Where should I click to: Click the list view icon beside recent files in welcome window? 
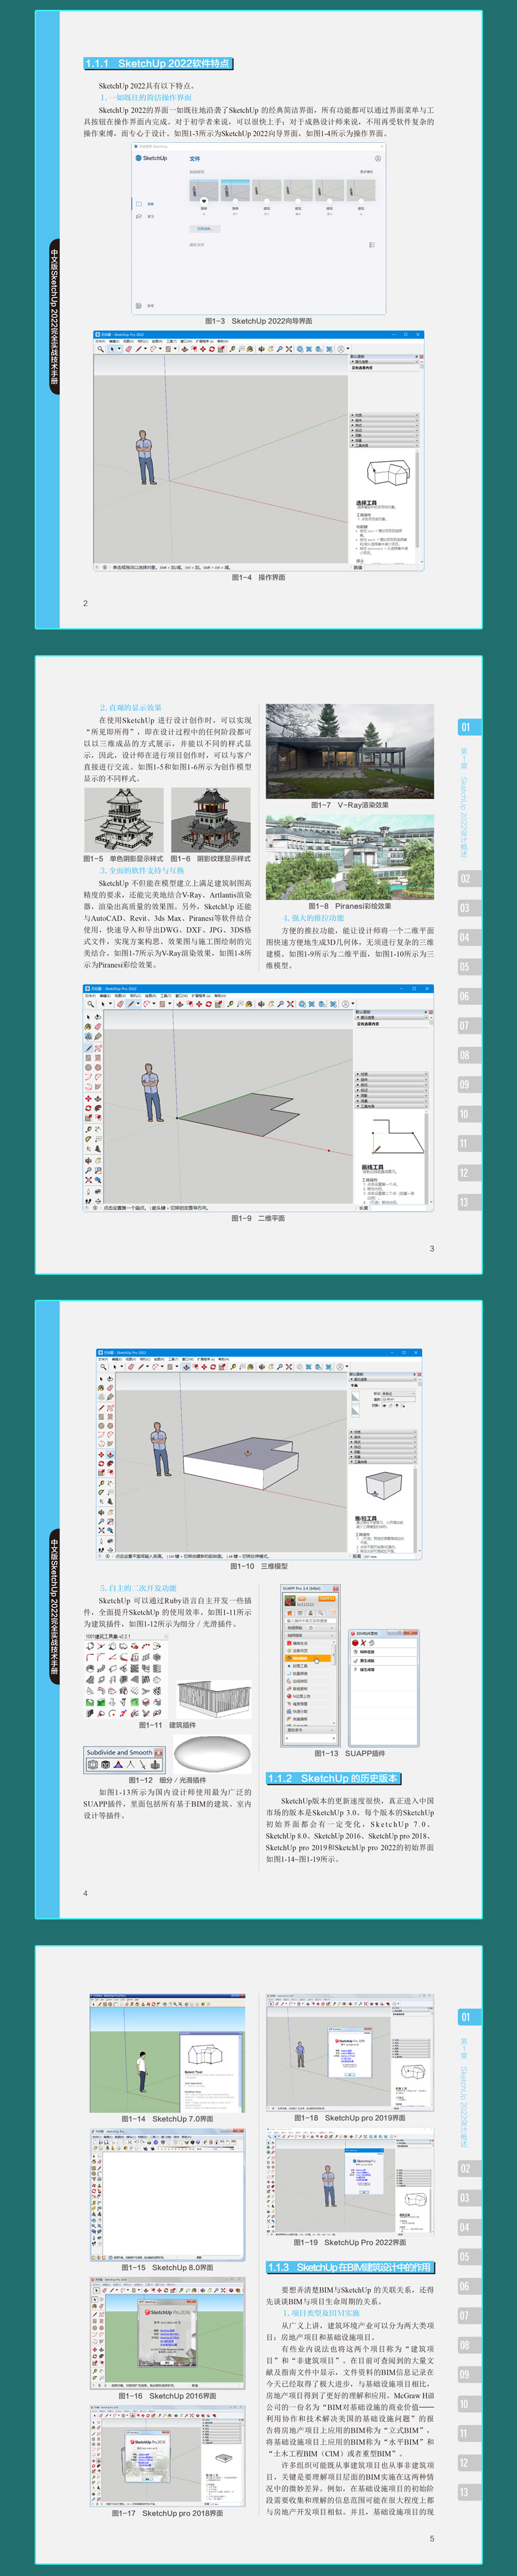click(372, 245)
